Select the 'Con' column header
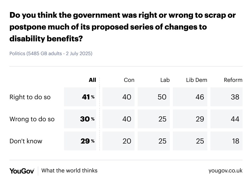Image resolution: width=252 pixels, height=185 pixels. click(129, 80)
